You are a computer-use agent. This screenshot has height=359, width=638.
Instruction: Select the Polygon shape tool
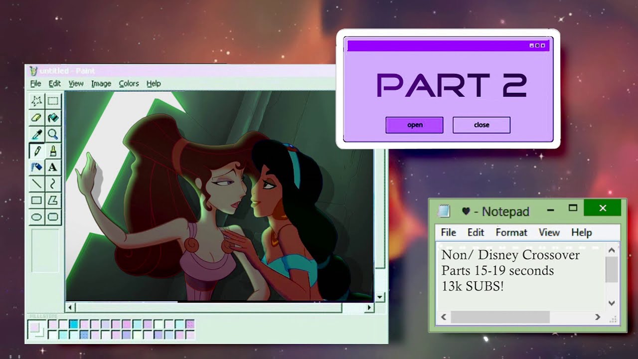click(53, 200)
